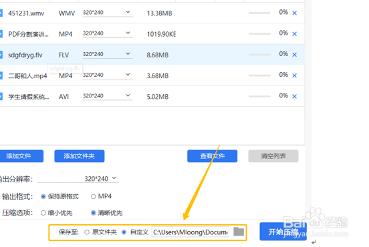The height and width of the screenshot is (247, 369).
Task: Select the file name 451231.wmv
Action: coord(26,13)
